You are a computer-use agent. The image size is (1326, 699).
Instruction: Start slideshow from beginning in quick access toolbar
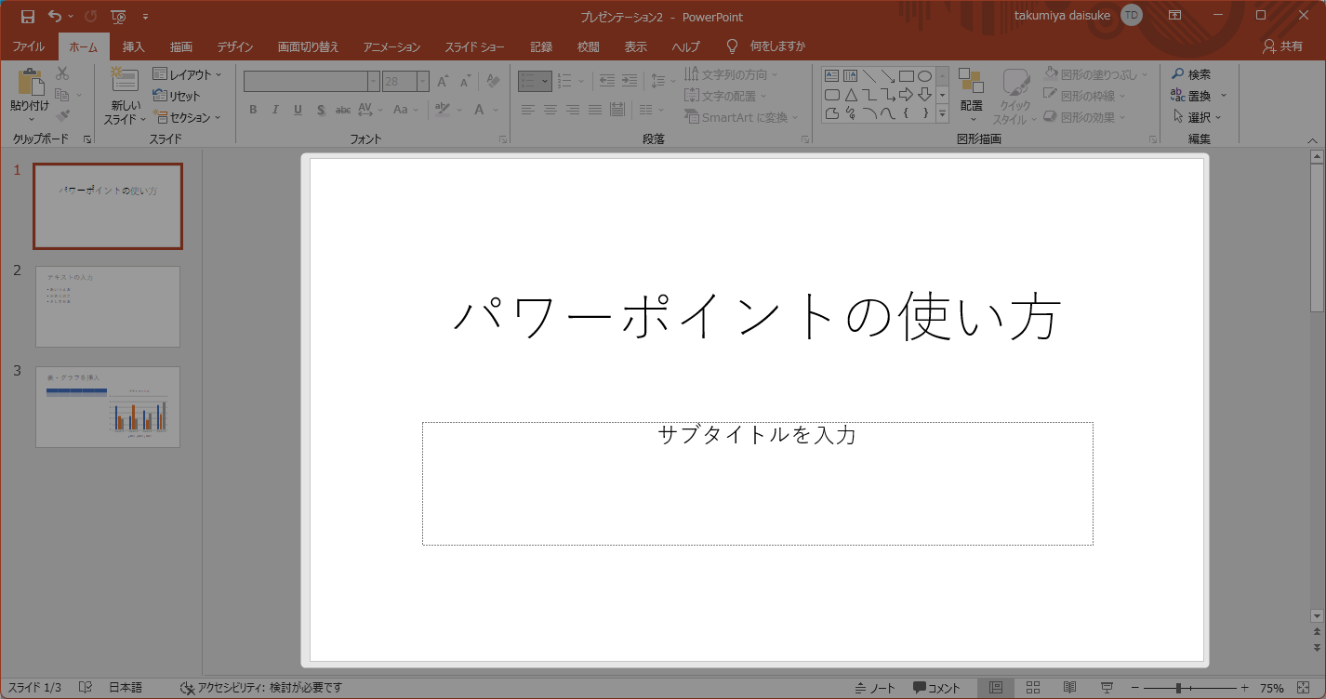(x=118, y=17)
